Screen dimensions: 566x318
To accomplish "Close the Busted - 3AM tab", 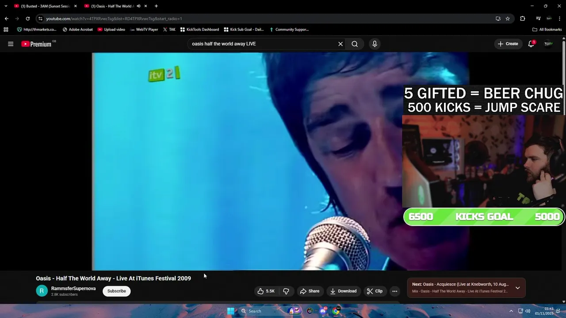I will pos(75,6).
